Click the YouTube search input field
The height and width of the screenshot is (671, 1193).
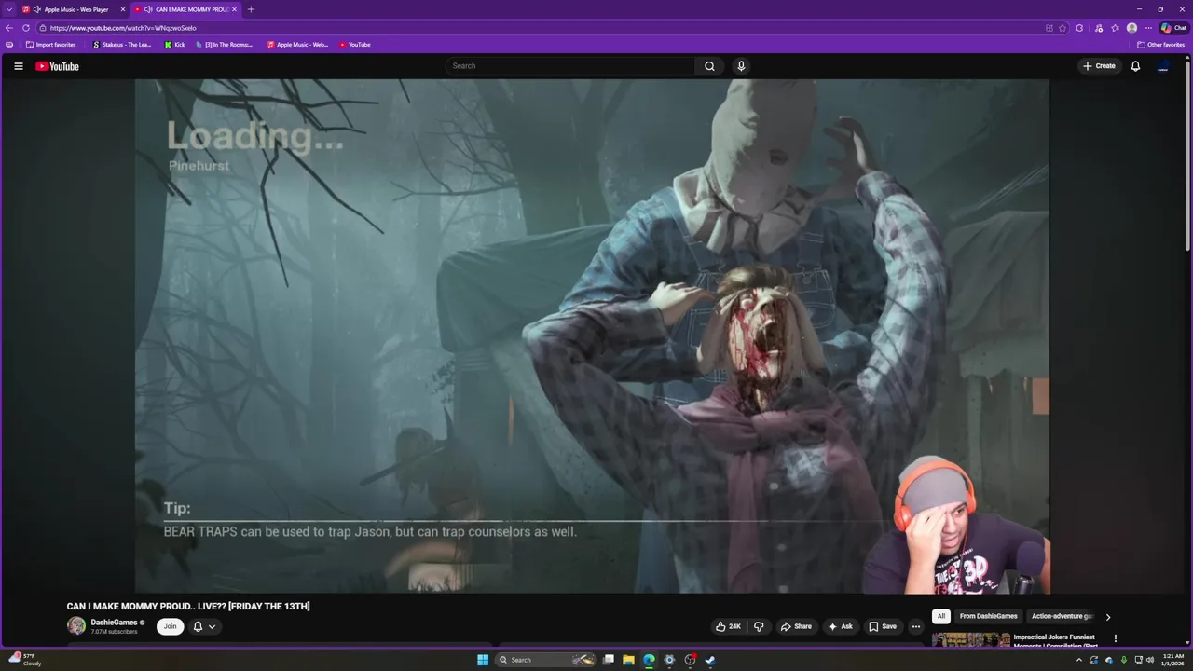tap(570, 66)
